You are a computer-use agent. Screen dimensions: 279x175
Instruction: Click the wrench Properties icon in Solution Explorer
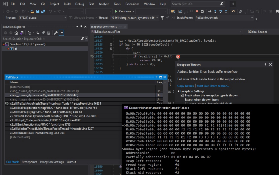(x=56, y=33)
